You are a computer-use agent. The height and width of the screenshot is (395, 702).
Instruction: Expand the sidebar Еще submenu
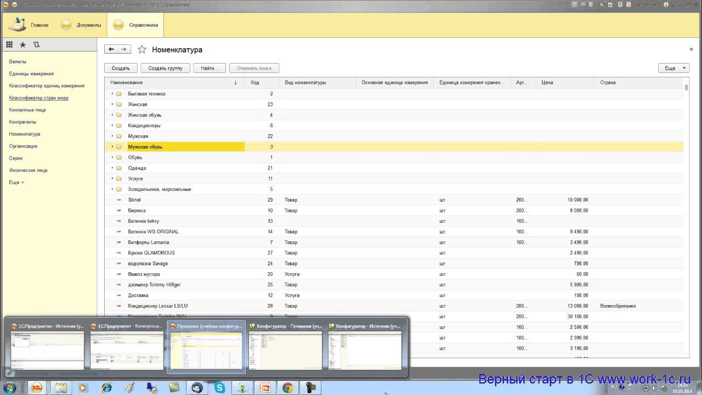16,182
